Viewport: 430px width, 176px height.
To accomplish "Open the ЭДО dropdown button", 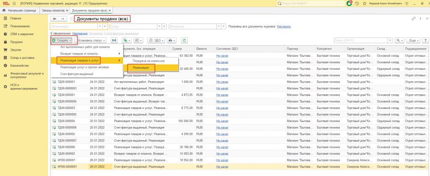I will [156, 40].
